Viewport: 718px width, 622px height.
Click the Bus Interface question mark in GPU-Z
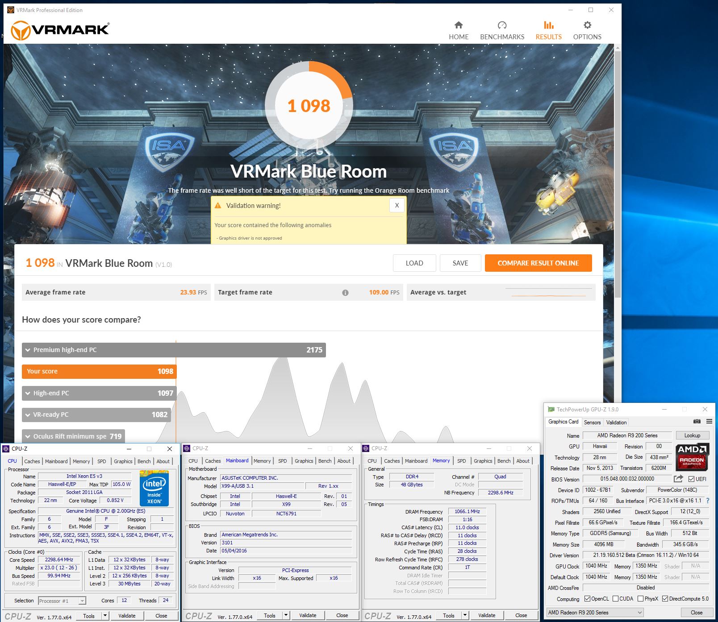(708, 501)
